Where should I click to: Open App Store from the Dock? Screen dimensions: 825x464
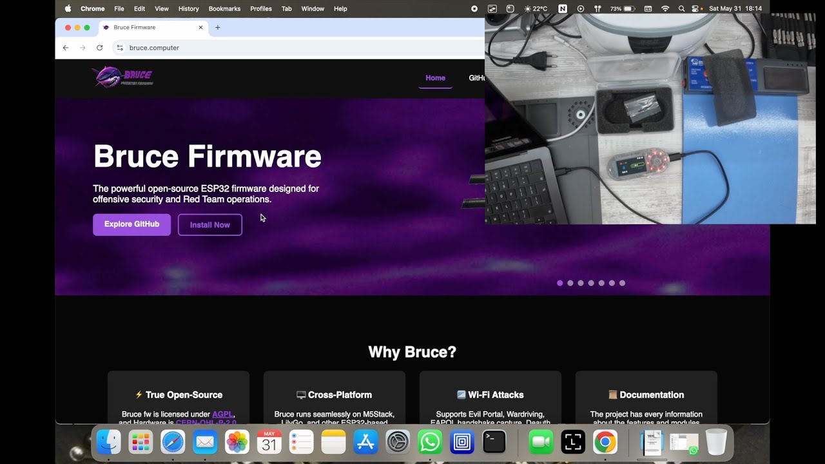pos(365,442)
